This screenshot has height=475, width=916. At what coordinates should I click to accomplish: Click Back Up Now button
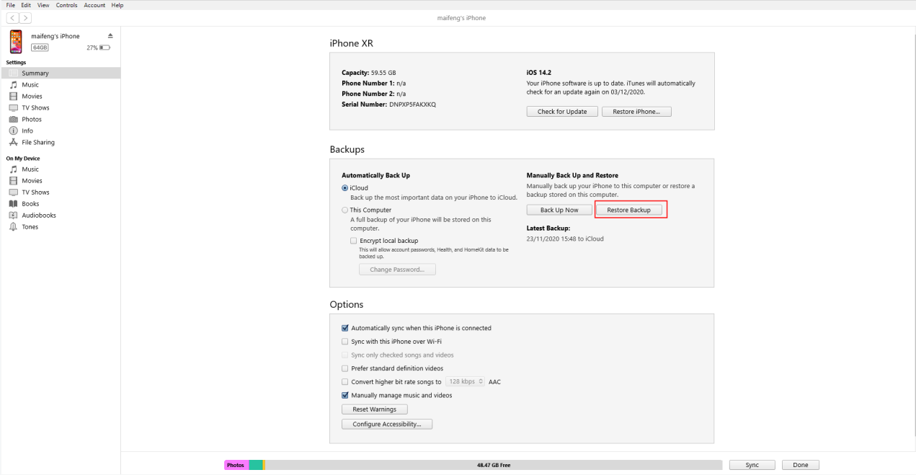pyautogui.click(x=559, y=210)
